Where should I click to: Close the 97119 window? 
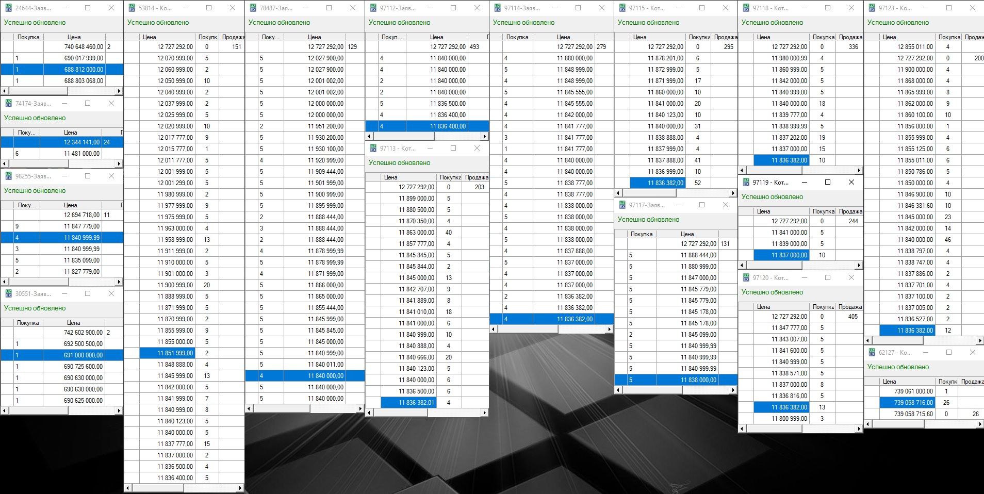coord(851,183)
